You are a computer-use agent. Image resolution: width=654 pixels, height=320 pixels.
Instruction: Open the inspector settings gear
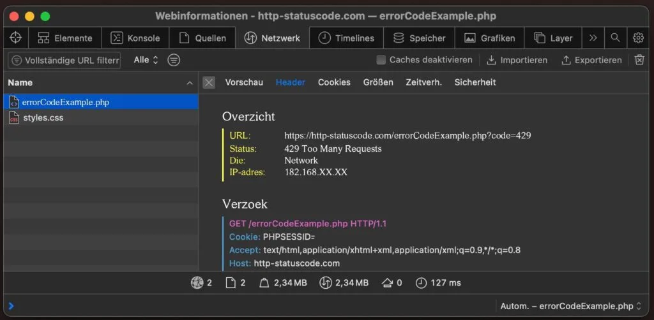[638, 38]
